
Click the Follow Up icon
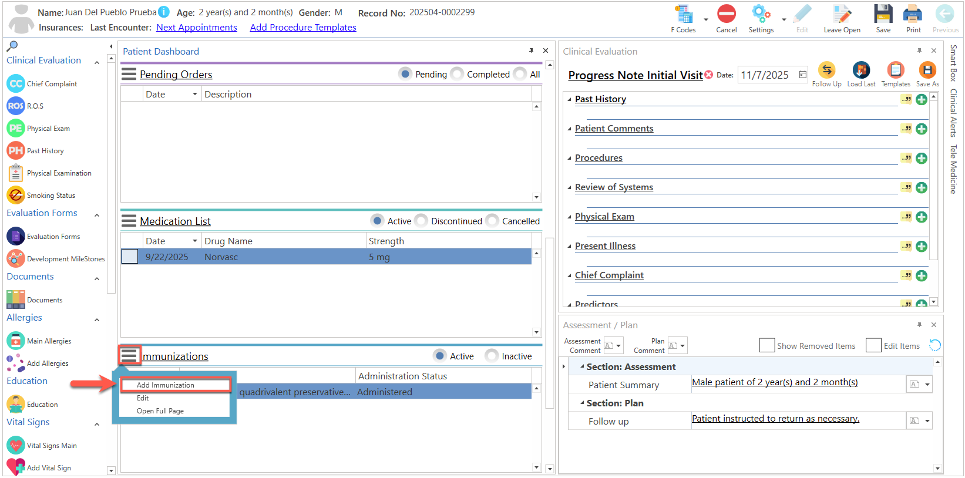point(827,70)
